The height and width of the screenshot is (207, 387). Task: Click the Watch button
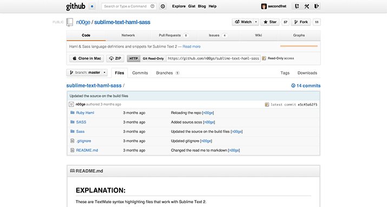pyautogui.click(x=243, y=22)
